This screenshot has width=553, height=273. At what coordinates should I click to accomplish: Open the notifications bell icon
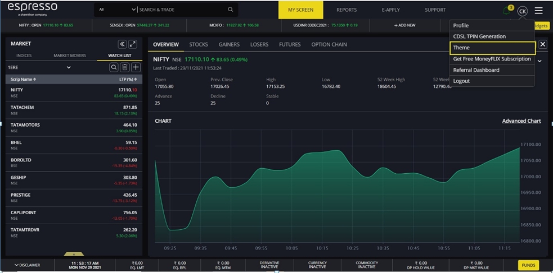pos(507,11)
